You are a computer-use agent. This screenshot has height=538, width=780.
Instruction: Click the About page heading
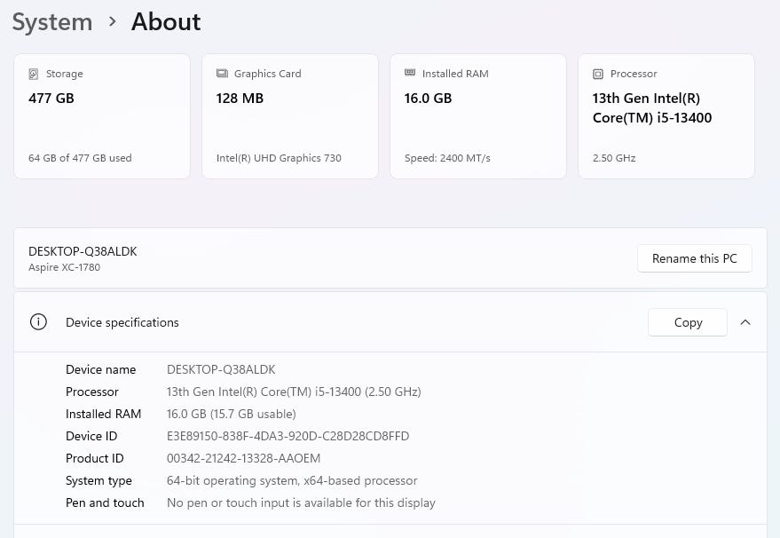tap(166, 21)
